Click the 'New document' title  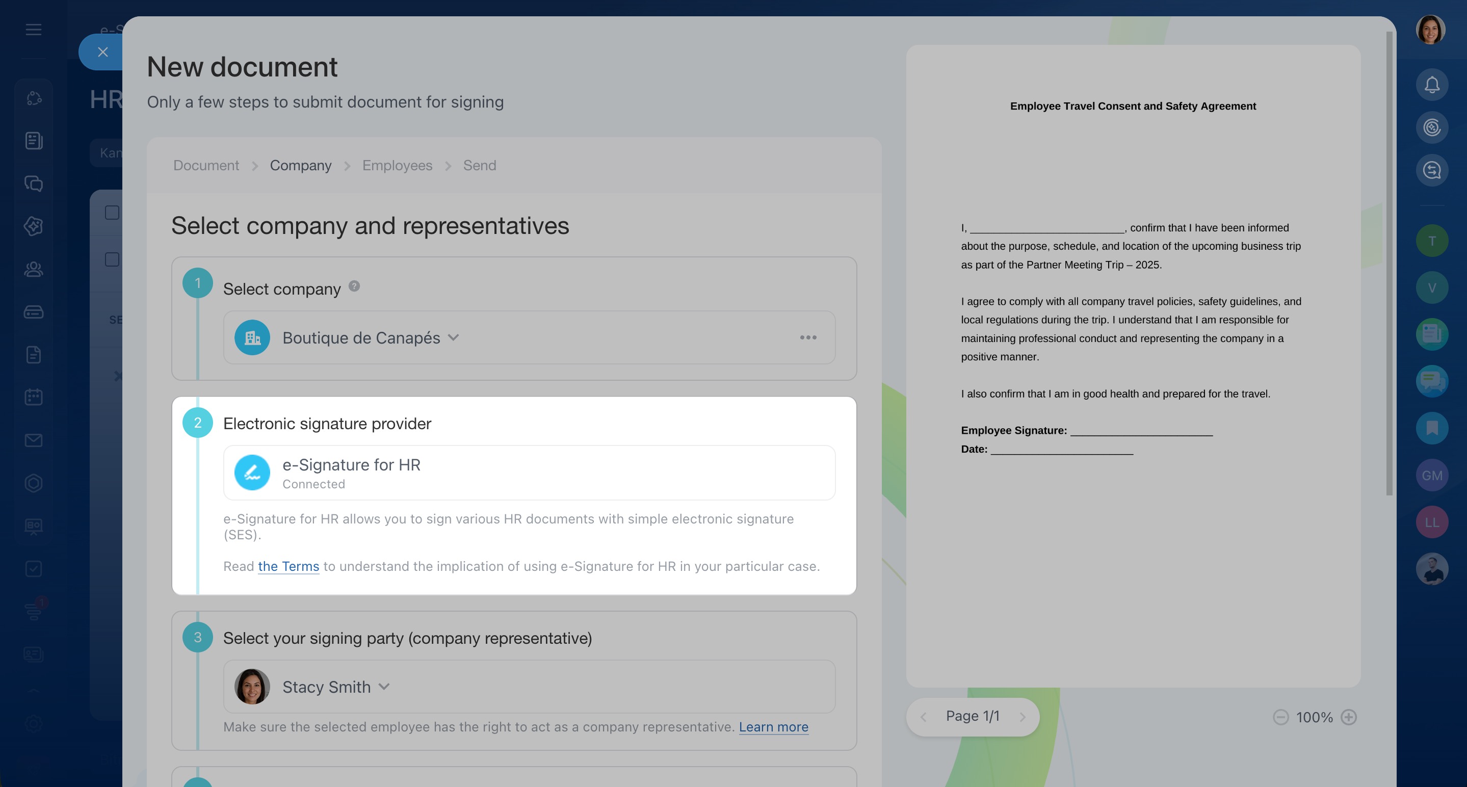click(242, 67)
